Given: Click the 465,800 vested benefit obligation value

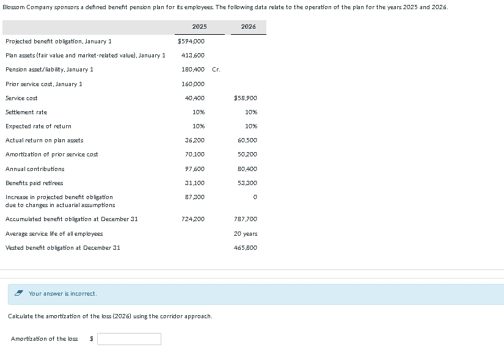Looking at the screenshot, I should (246, 247).
